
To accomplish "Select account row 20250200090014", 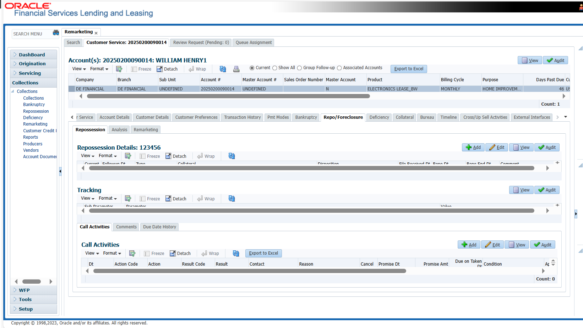I will [x=319, y=89].
